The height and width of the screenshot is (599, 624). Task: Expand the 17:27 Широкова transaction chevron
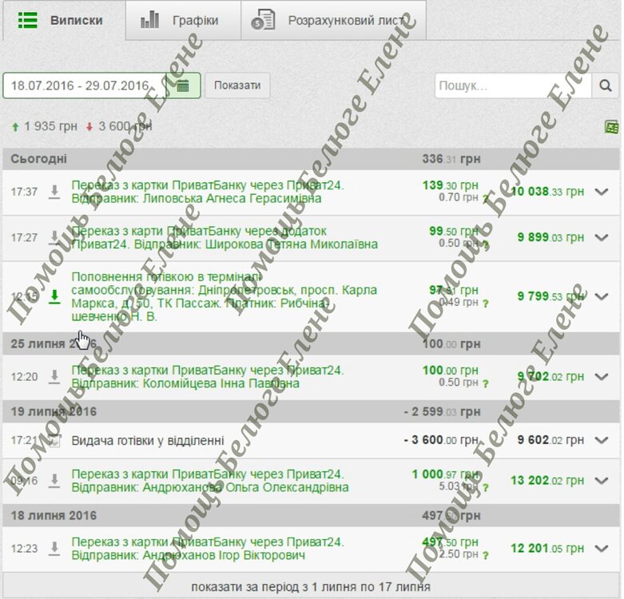click(602, 237)
